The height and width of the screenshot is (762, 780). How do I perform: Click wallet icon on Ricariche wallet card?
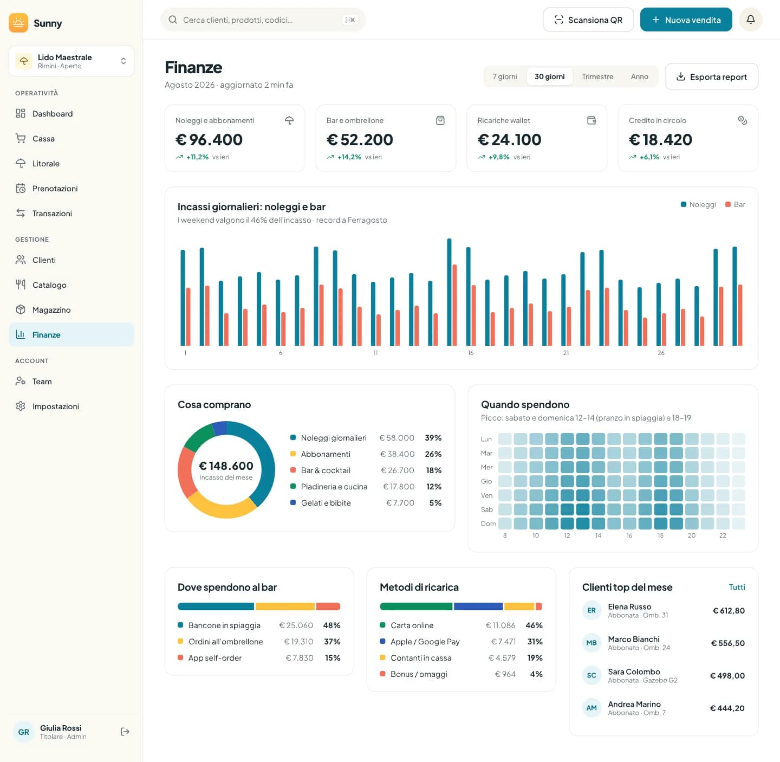click(591, 120)
